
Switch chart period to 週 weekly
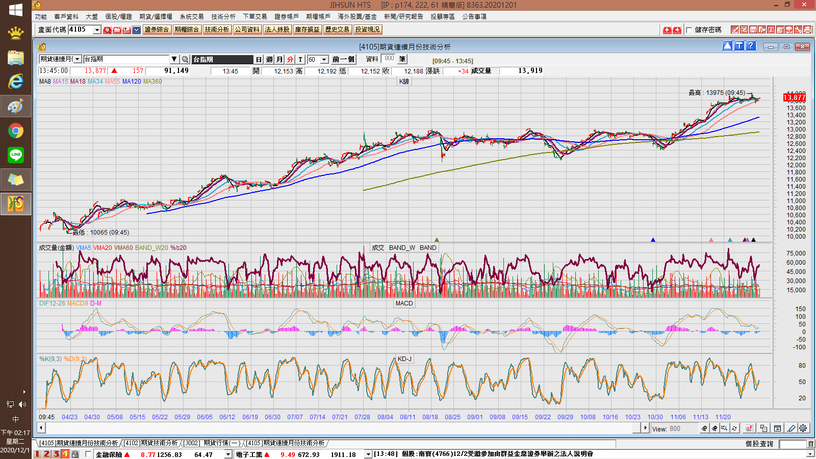tap(269, 59)
